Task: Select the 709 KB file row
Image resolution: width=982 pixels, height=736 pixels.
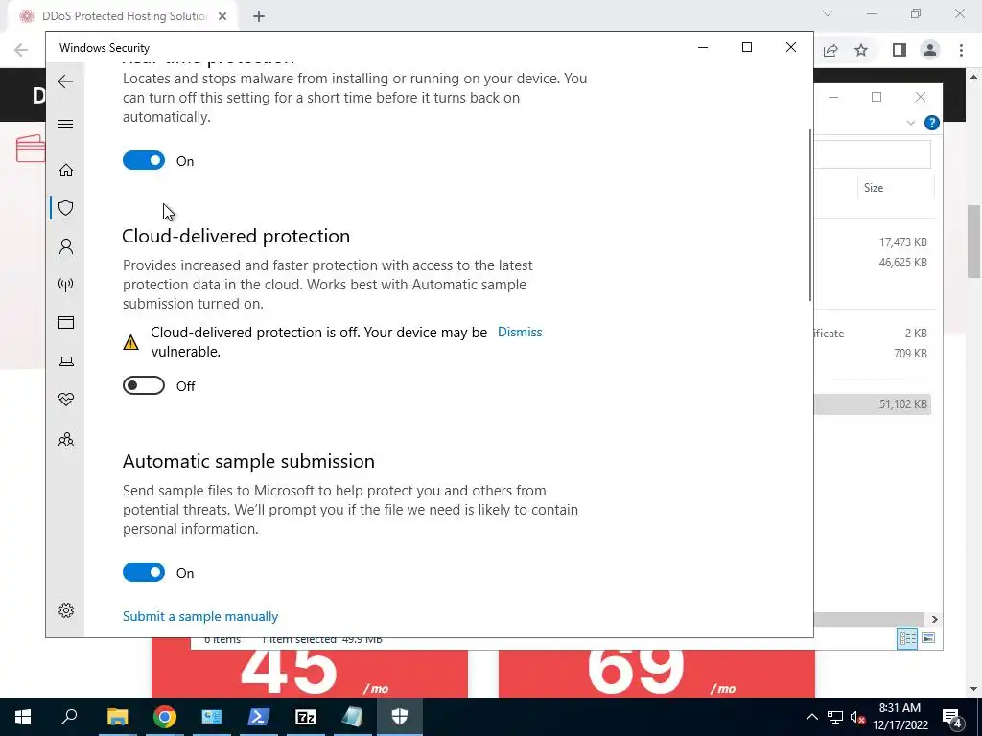Action: pos(872,354)
